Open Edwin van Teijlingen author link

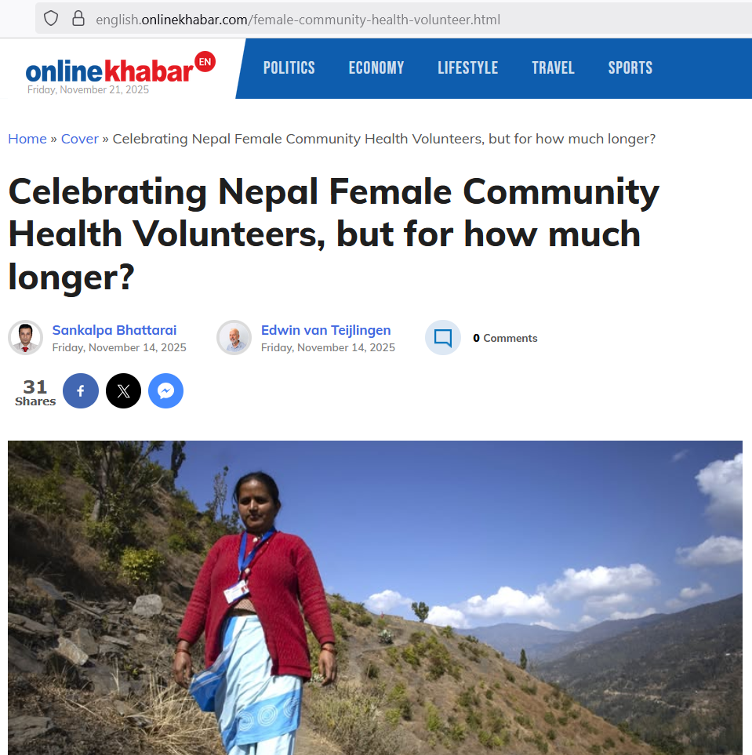click(325, 330)
